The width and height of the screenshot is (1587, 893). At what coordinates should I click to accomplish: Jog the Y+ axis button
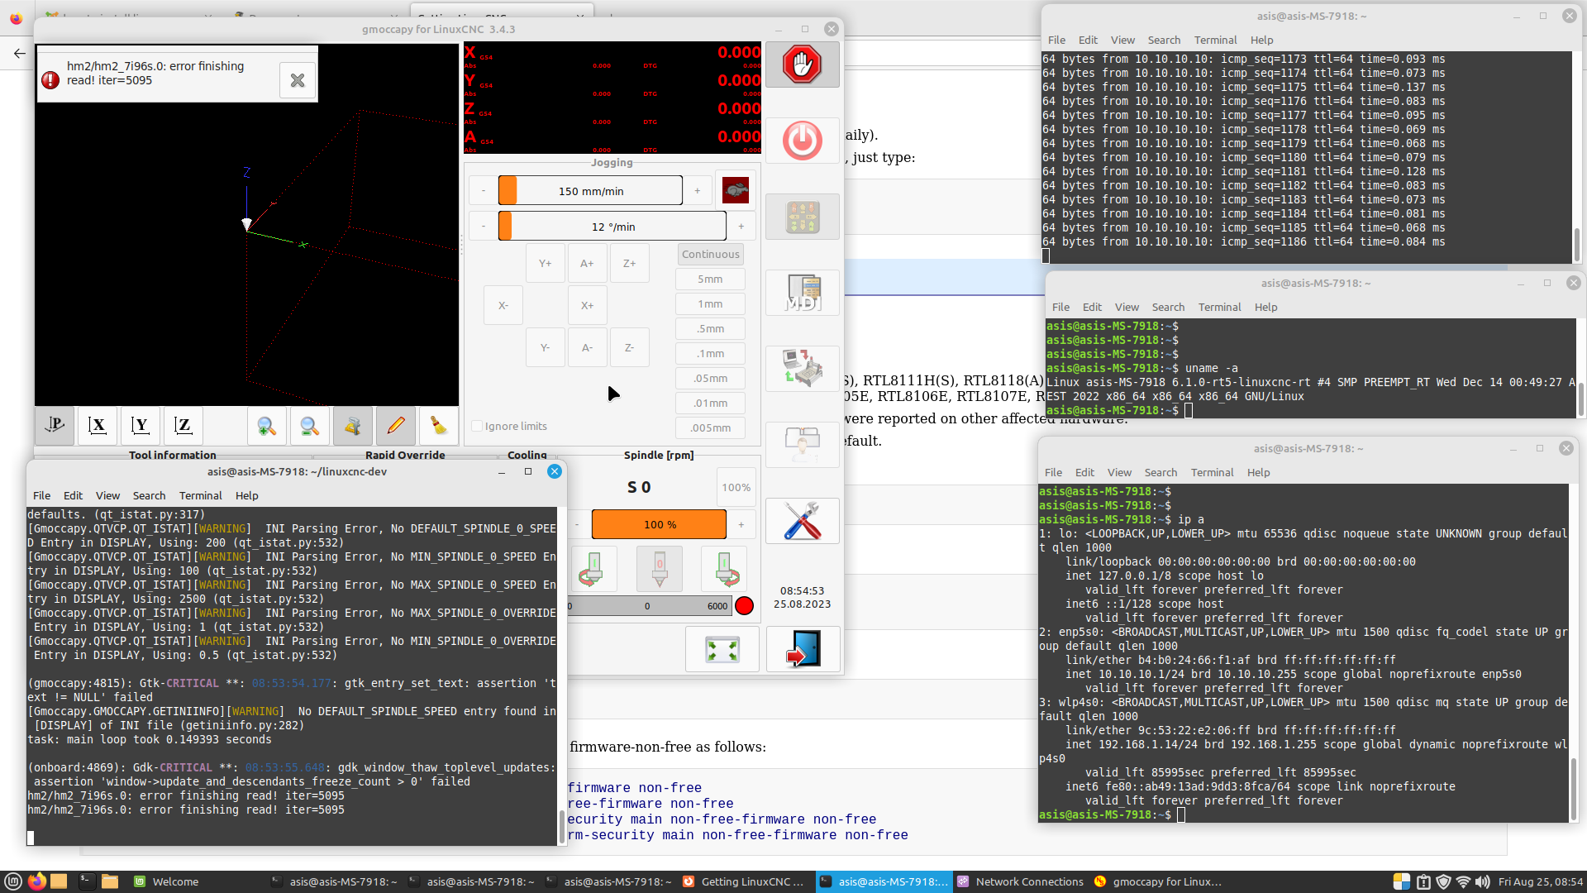545,263
